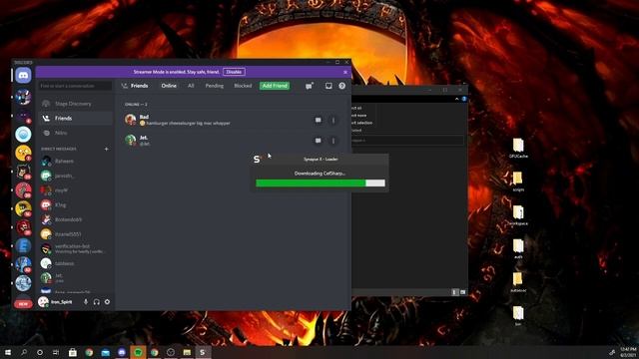Screen dimensions: 639x359
Task: Create a new DM with the plus icon
Action: 107,149
